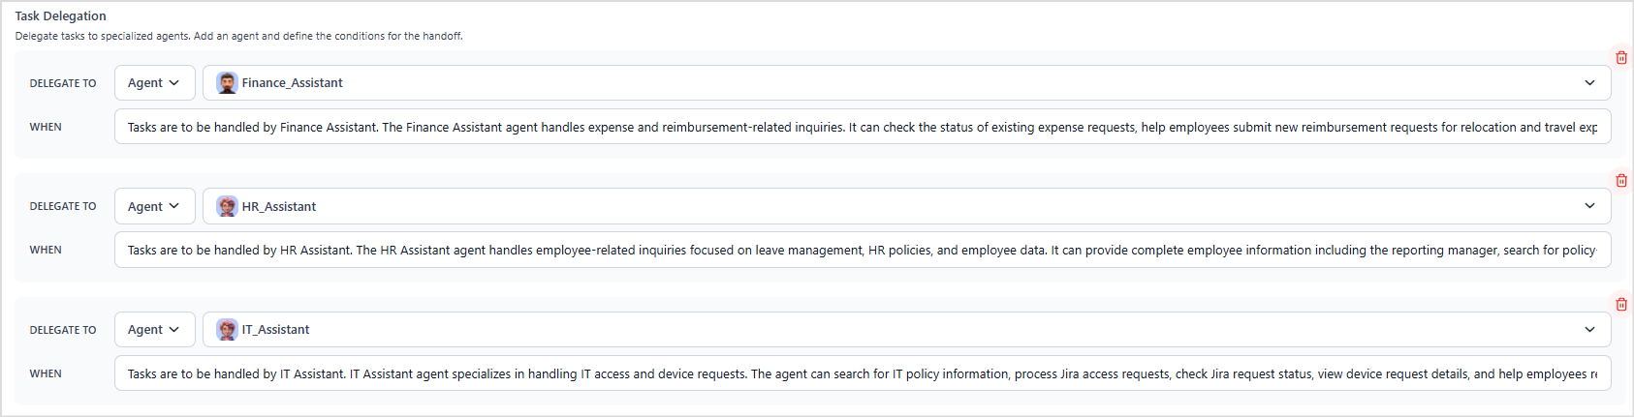Remove the IT_Assistant delegation with trash icon

pyautogui.click(x=1620, y=305)
